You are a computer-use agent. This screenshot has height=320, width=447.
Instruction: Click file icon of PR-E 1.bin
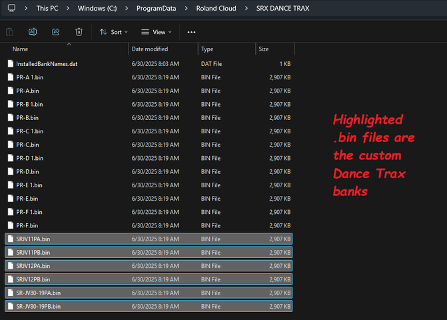(x=11, y=185)
